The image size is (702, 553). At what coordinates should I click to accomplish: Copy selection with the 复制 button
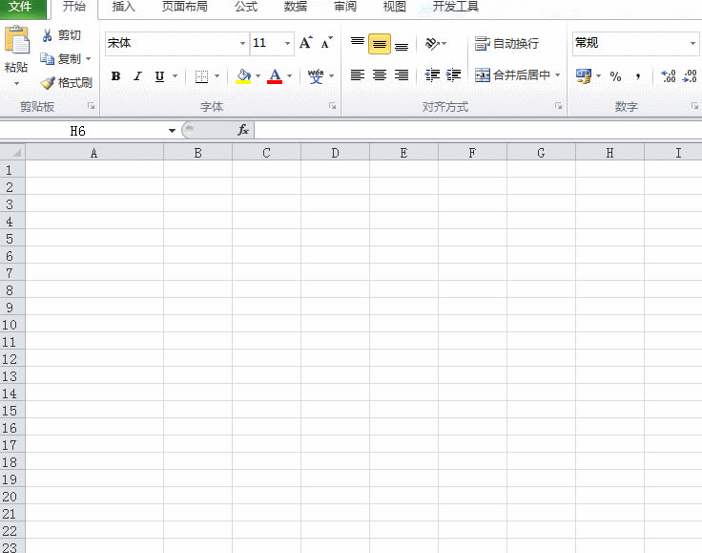(60, 58)
